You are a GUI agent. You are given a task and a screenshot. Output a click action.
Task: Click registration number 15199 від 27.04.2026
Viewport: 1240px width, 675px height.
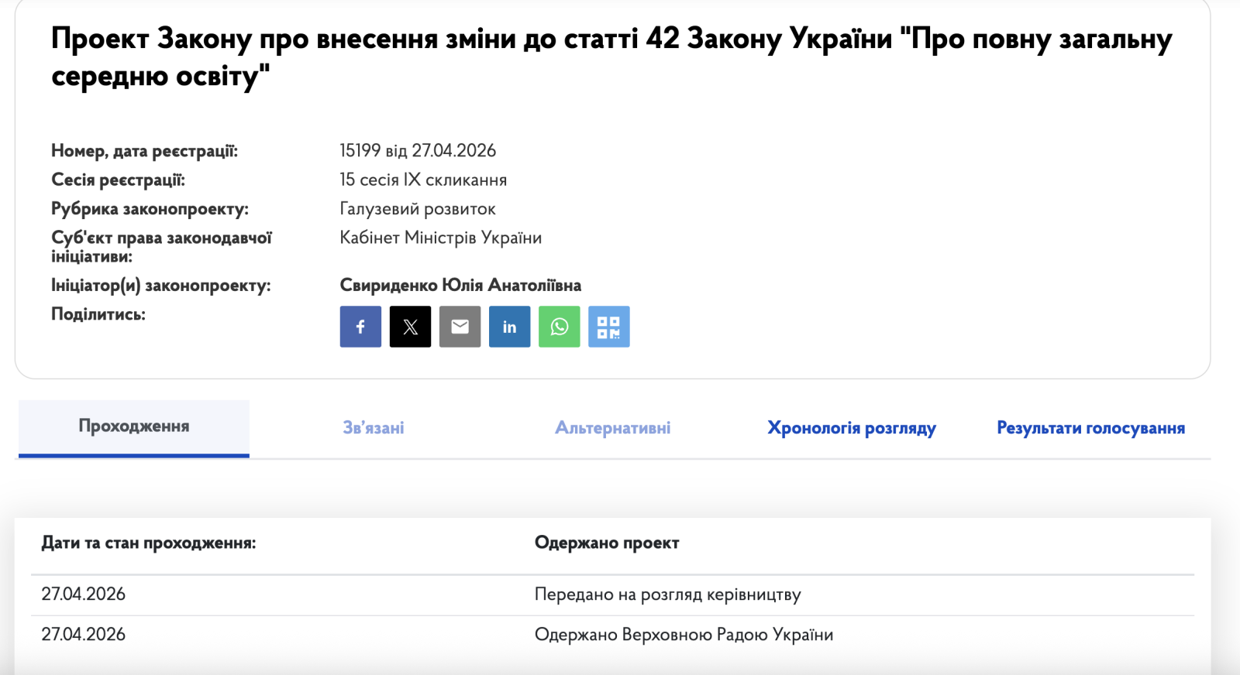click(x=418, y=151)
